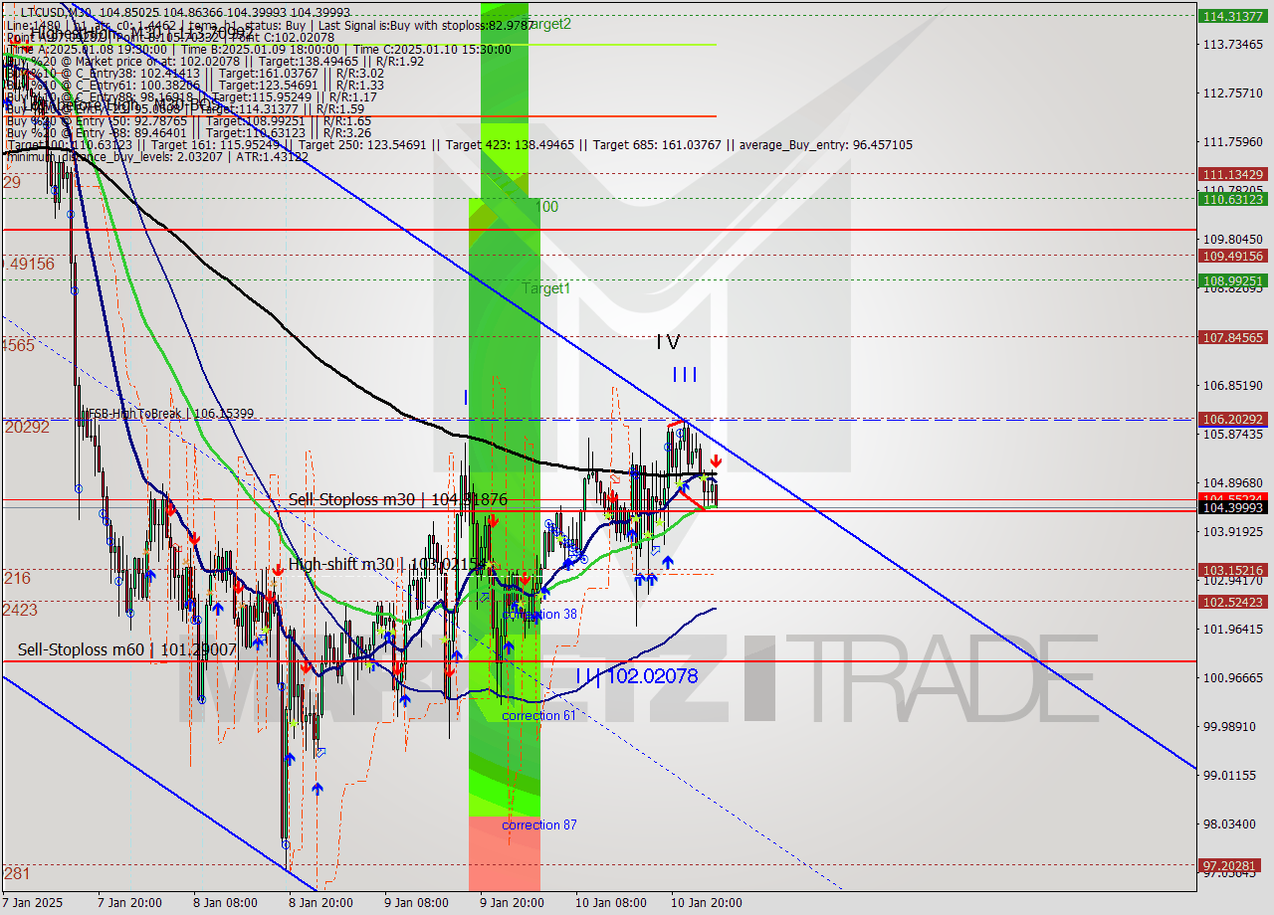Click the 113.73465 price axis value
1274x915 pixels.
[x=1233, y=44]
